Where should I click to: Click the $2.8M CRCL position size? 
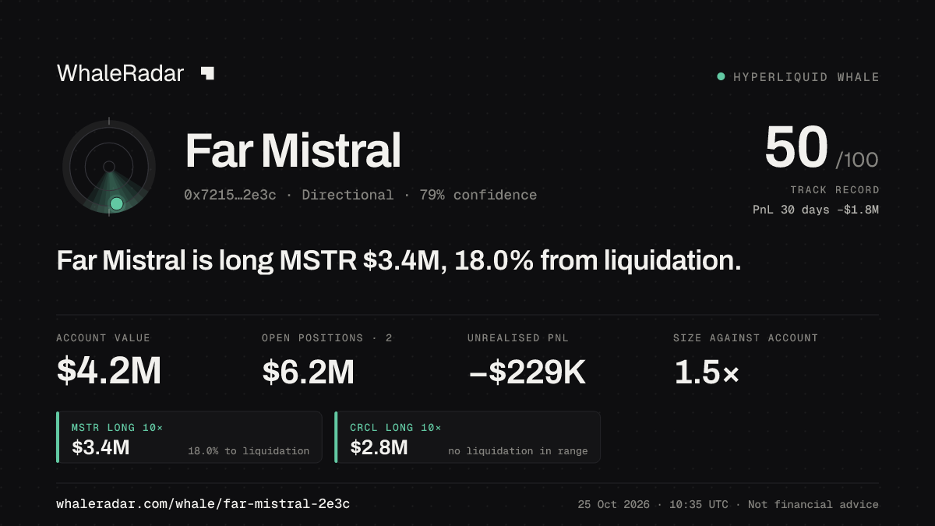pos(379,447)
